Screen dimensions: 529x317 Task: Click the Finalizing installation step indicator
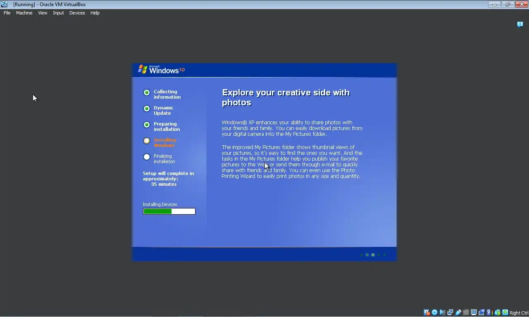point(147,157)
